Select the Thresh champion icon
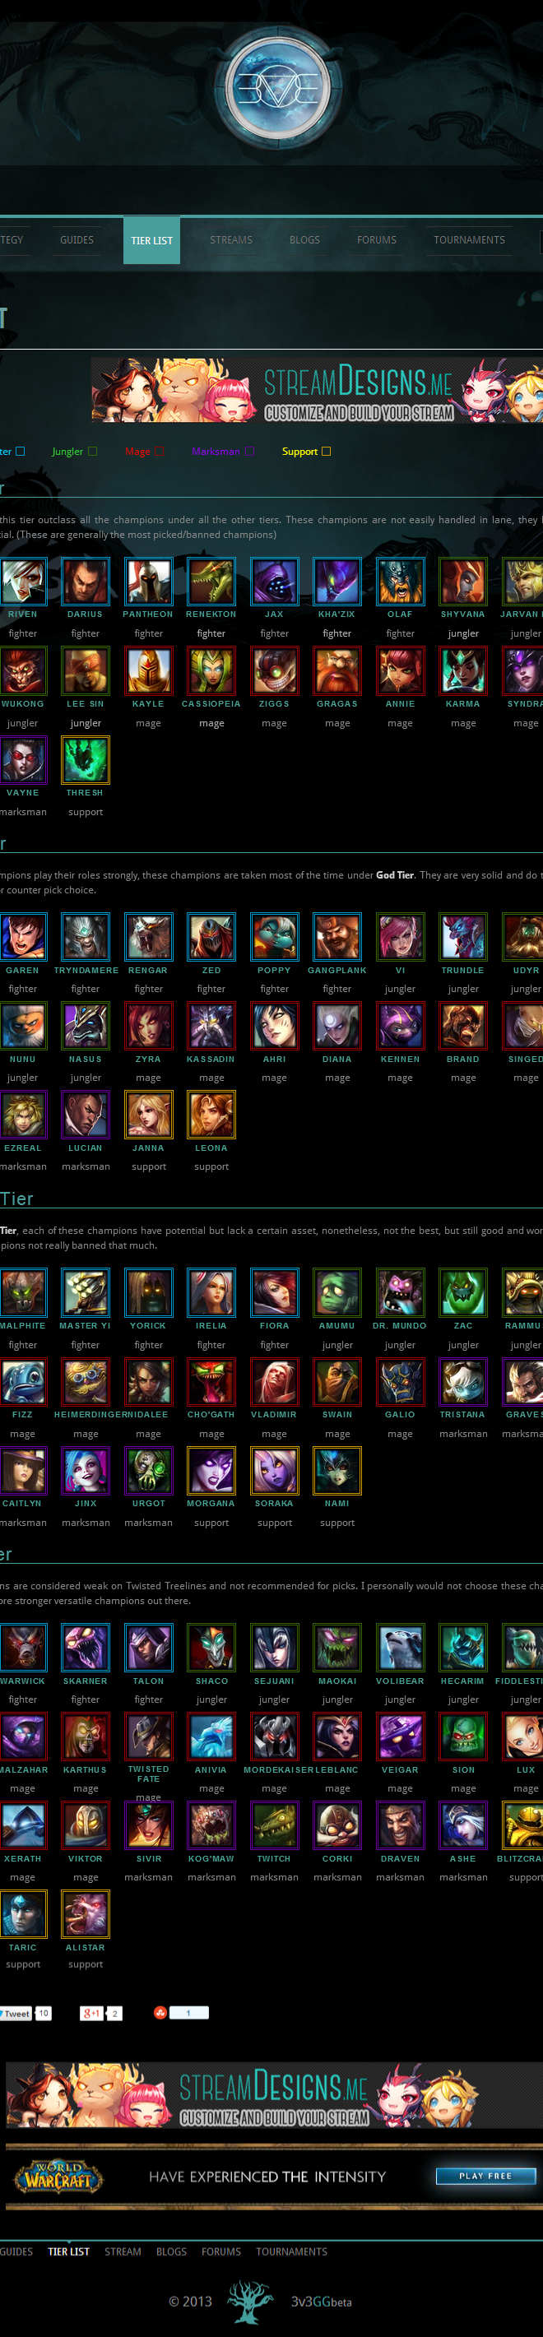The image size is (543, 2337). click(x=86, y=760)
